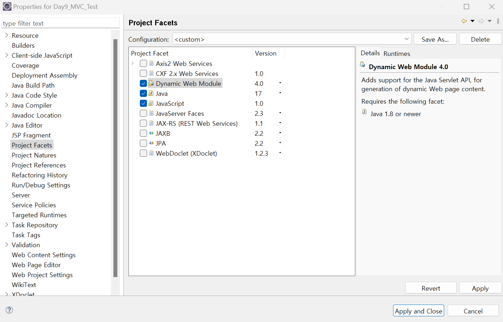Click the type filter text field

[61, 23]
